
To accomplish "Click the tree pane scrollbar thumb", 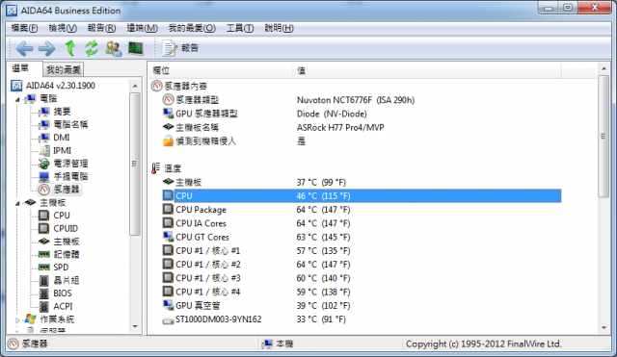I will coord(135,164).
